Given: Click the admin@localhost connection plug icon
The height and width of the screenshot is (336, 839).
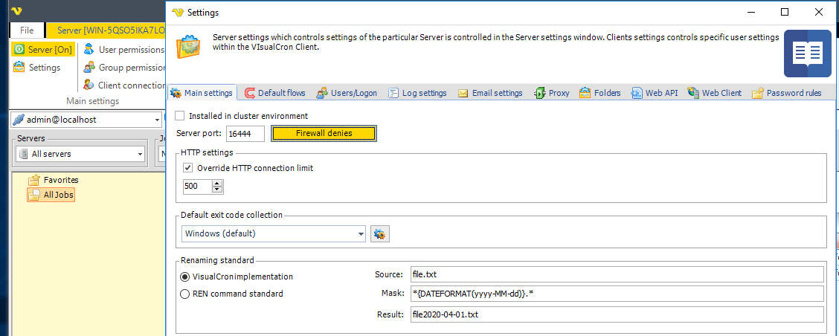Looking at the screenshot, I should (19, 120).
